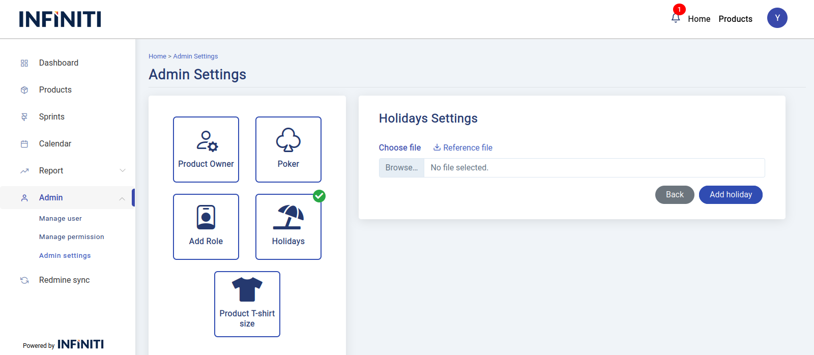Choose the Add Role tile
The image size is (814, 355).
(206, 227)
